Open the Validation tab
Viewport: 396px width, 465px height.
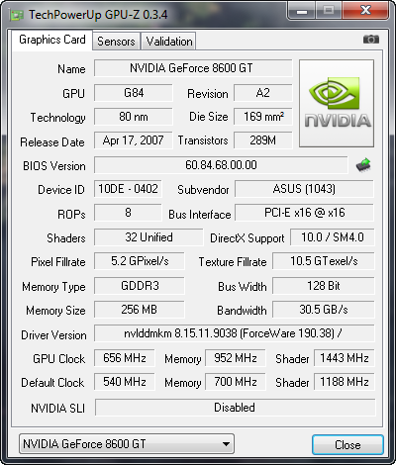click(169, 42)
